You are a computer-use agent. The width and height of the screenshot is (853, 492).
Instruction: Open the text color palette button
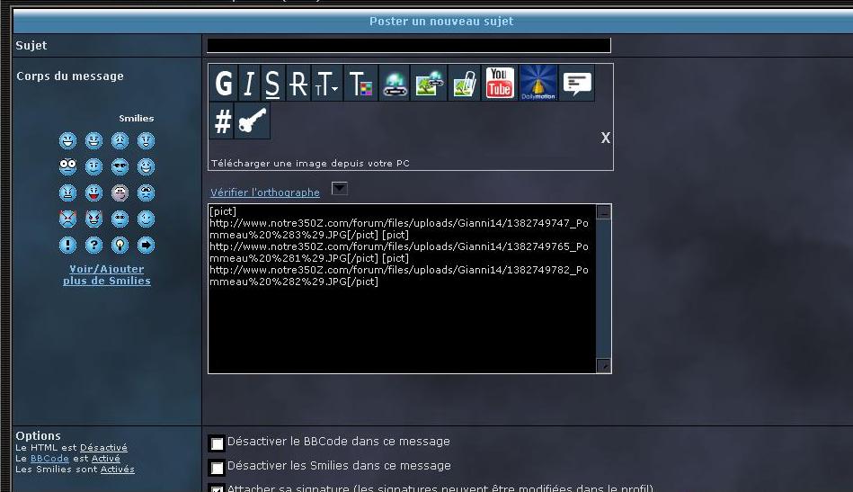click(360, 84)
